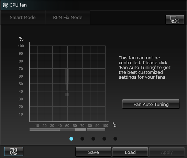Apply the fan settings
187x158 pixels.
167,152
